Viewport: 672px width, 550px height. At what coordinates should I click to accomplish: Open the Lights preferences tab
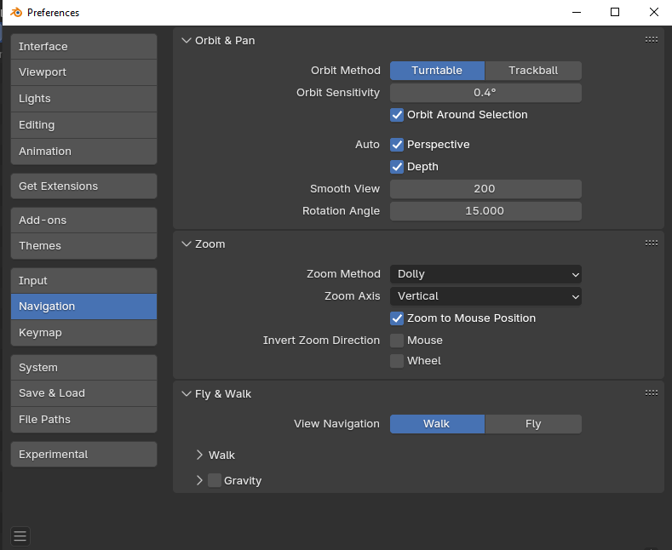(84, 99)
